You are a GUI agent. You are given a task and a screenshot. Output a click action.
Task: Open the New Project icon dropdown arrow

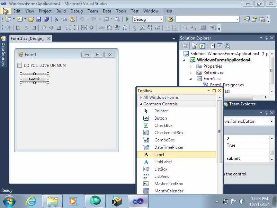pos(14,19)
